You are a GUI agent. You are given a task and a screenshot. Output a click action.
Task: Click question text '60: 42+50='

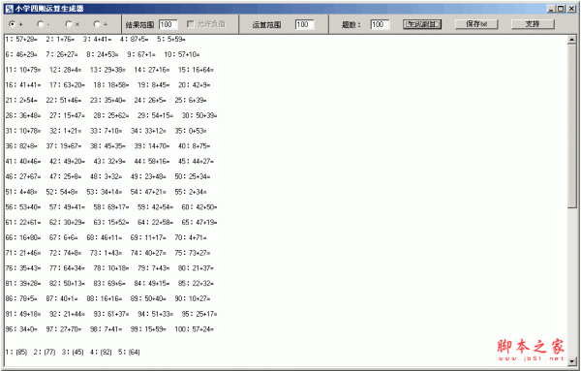(199, 207)
